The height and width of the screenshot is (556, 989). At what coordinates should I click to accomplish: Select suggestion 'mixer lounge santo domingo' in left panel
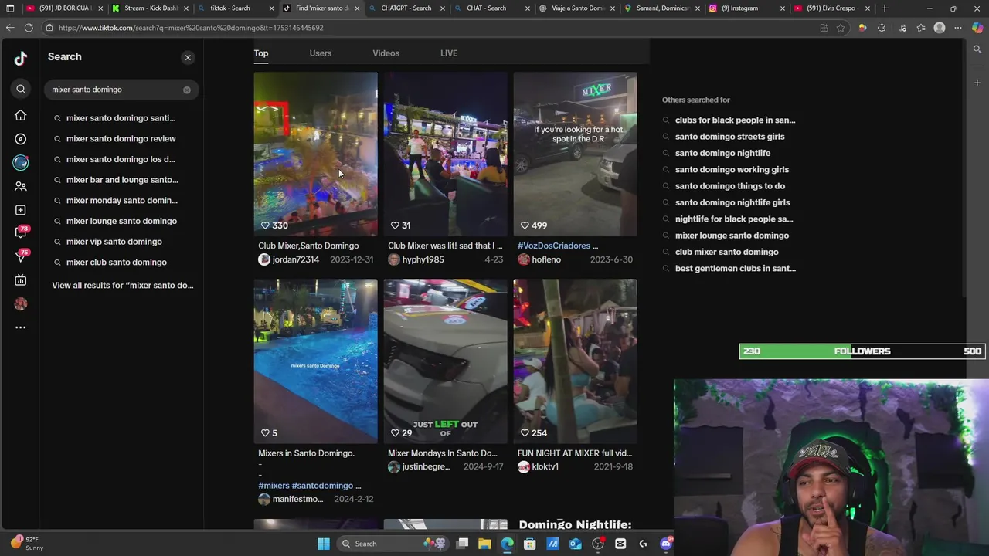point(121,221)
